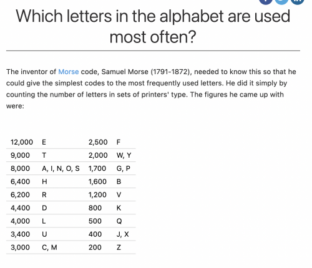Open the Morse hyperlink
312x268 pixels.
[x=69, y=72]
